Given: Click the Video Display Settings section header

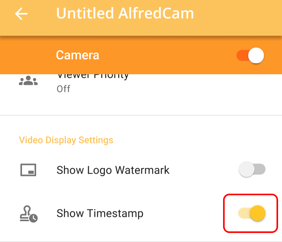Looking at the screenshot, I should tap(66, 140).
